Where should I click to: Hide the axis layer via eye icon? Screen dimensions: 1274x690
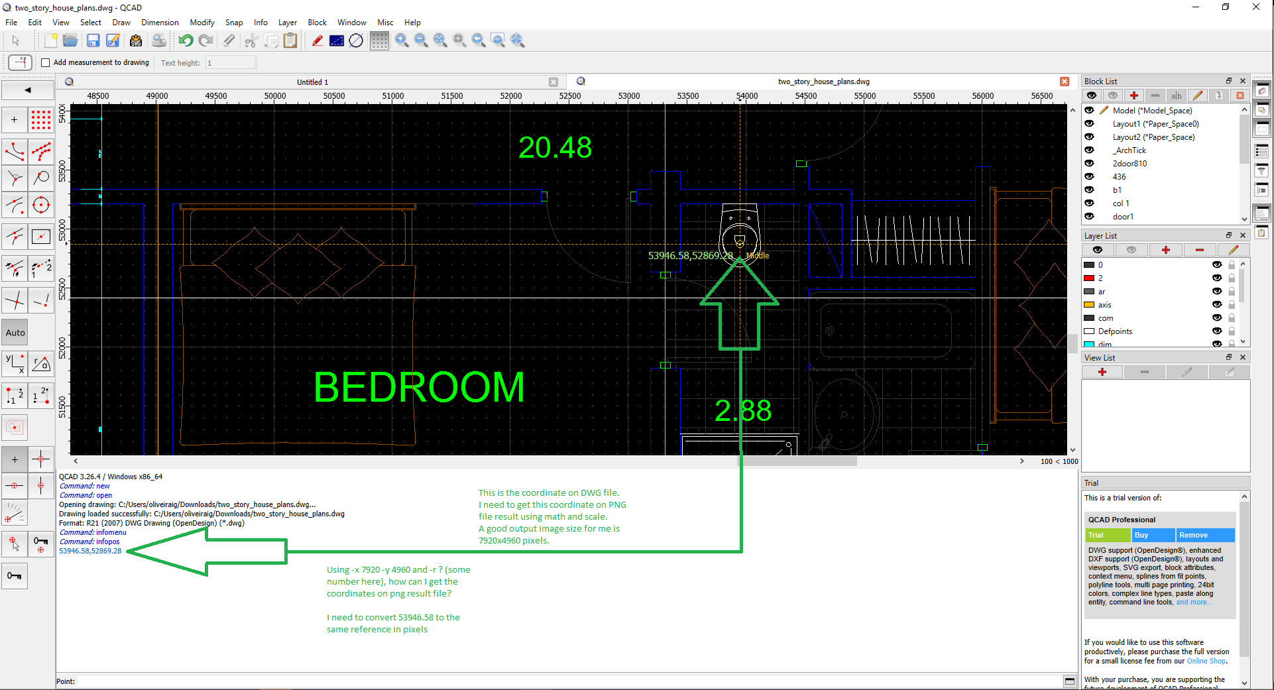tap(1216, 305)
